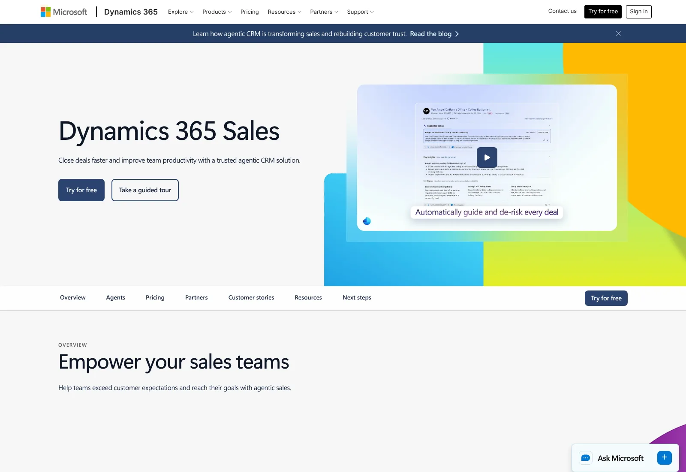The width and height of the screenshot is (686, 472).
Task: Select the Overview section tab
Action: click(72, 297)
